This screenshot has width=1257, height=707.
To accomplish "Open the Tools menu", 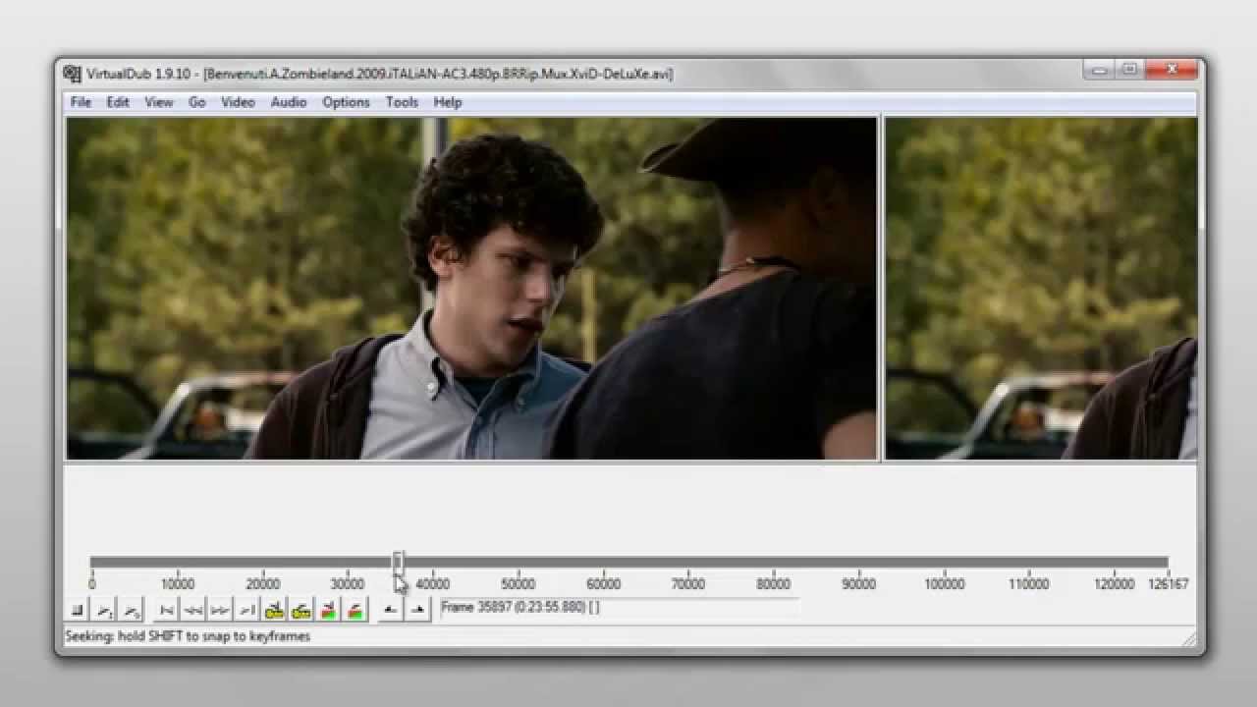I will (x=402, y=102).
